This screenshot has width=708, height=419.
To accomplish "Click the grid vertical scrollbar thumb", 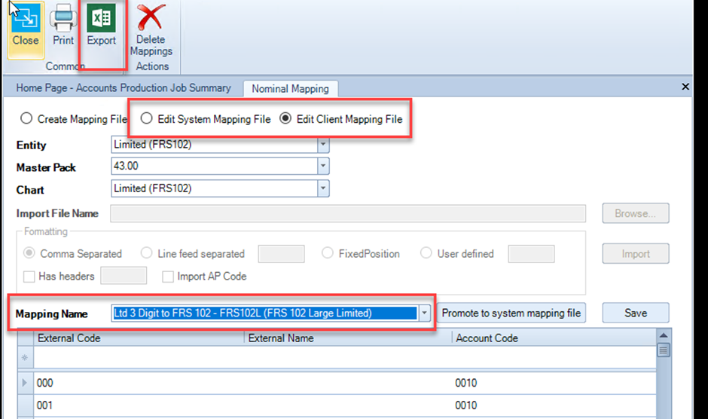I will pos(664,350).
